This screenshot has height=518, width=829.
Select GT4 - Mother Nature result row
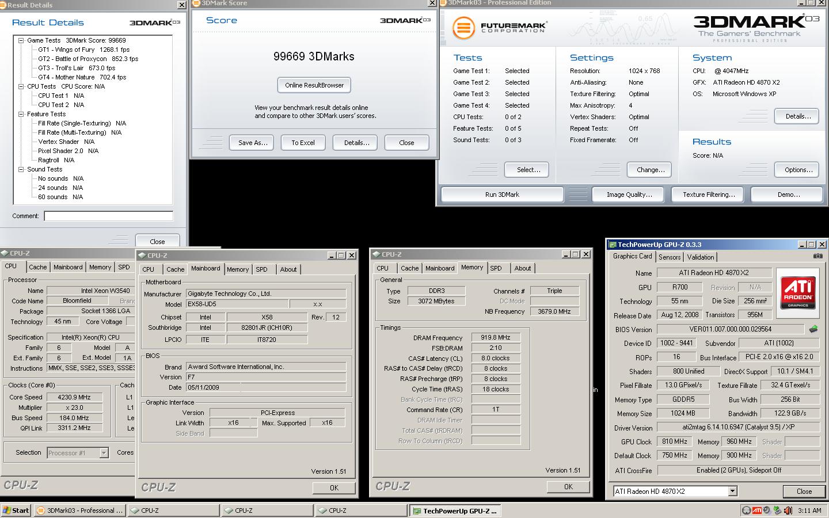(82, 77)
